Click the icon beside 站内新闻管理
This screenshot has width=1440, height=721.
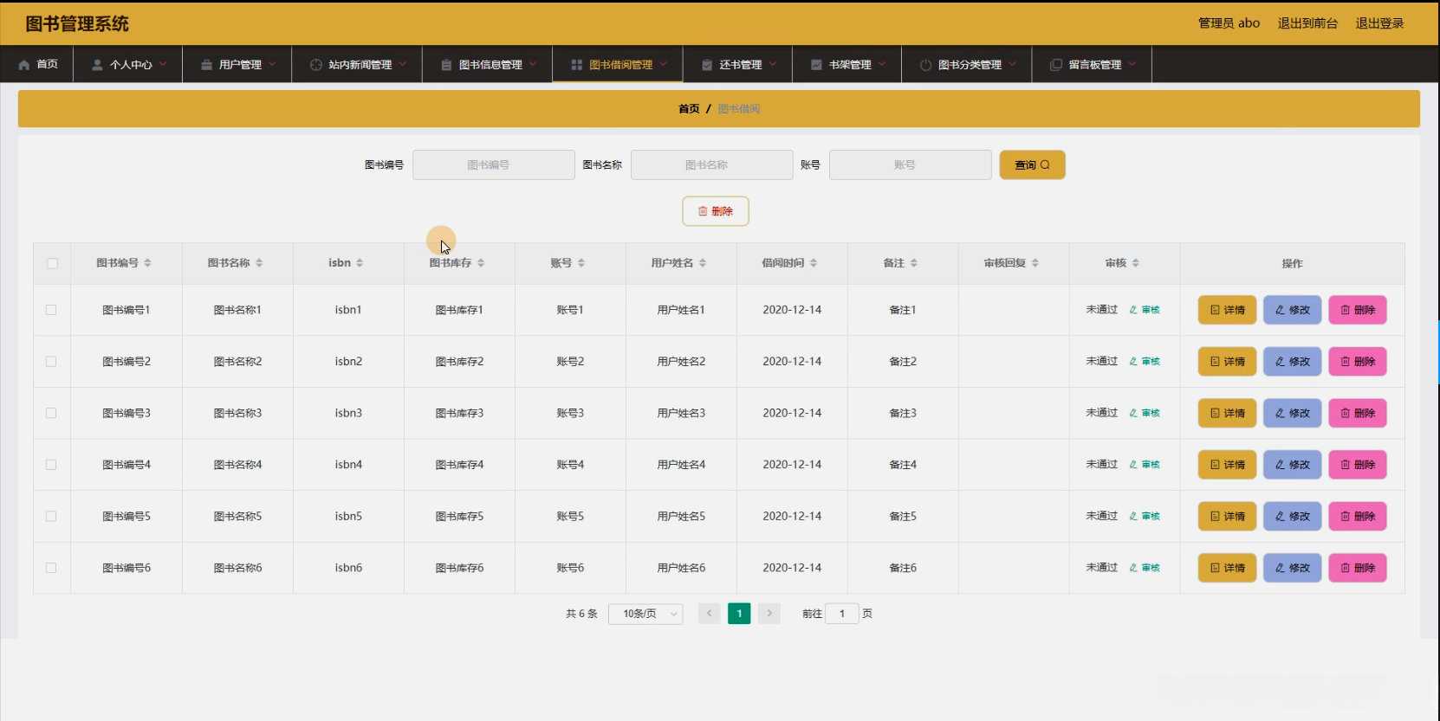(315, 65)
